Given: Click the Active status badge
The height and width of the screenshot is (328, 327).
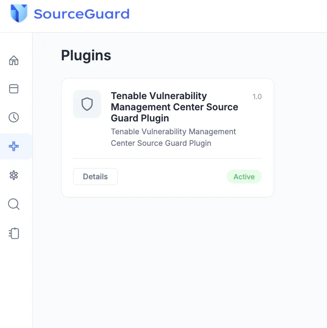Looking at the screenshot, I should (x=244, y=177).
